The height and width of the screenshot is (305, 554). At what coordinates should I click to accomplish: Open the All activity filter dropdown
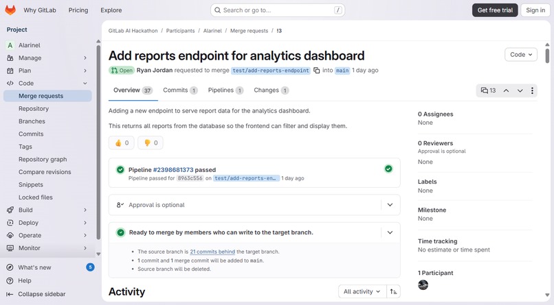coord(362,291)
